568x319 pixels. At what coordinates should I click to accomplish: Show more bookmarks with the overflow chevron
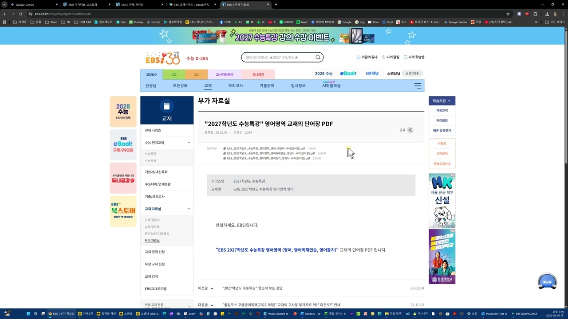(x=536, y=22)
